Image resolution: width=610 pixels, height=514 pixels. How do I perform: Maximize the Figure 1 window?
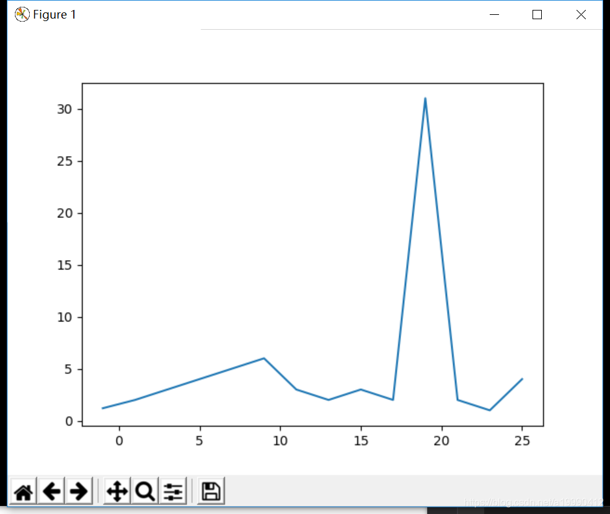tap(537, 15)
